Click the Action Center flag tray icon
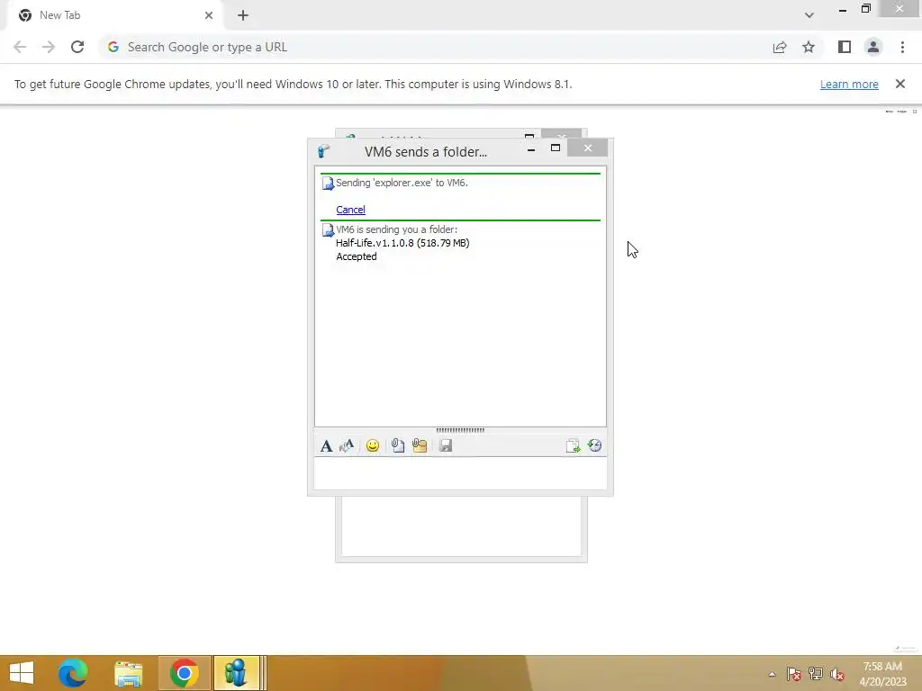Viewport: 922px width, 691px height. point(794,674)
